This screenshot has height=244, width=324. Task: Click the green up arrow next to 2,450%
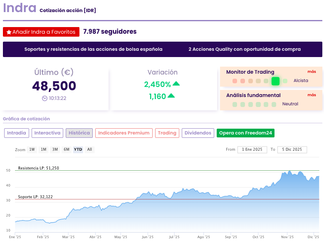click(x=176, y=84)
